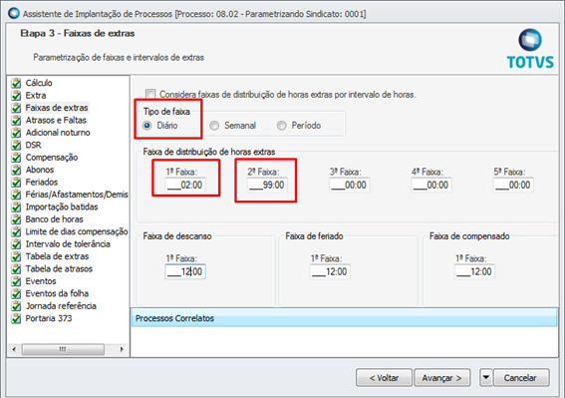
Task: Open the Compensação step in the list
Action: click(52, 158)
